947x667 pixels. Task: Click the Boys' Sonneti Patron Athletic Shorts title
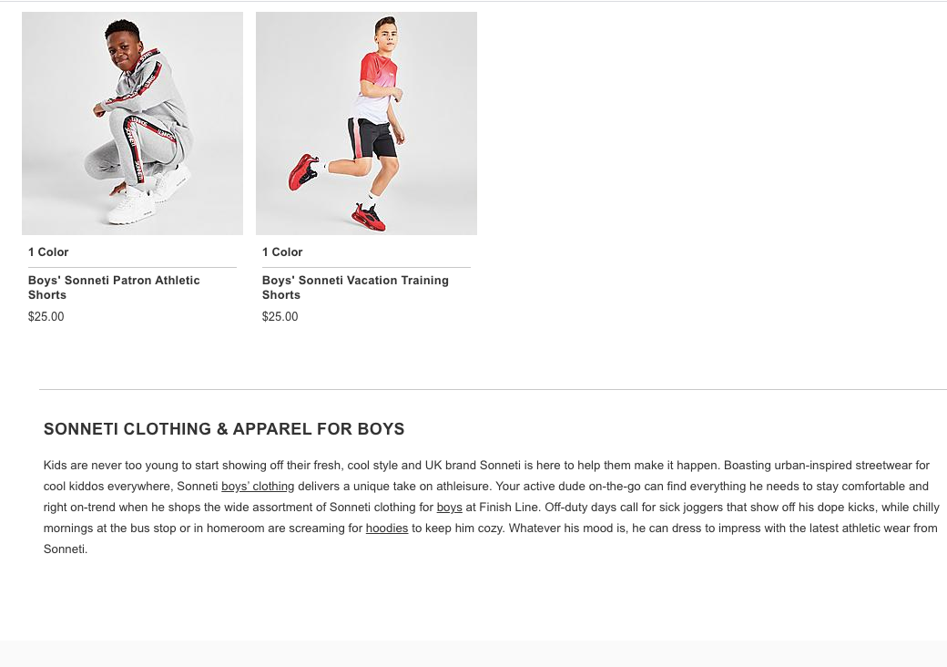click(x=114, y=287)
